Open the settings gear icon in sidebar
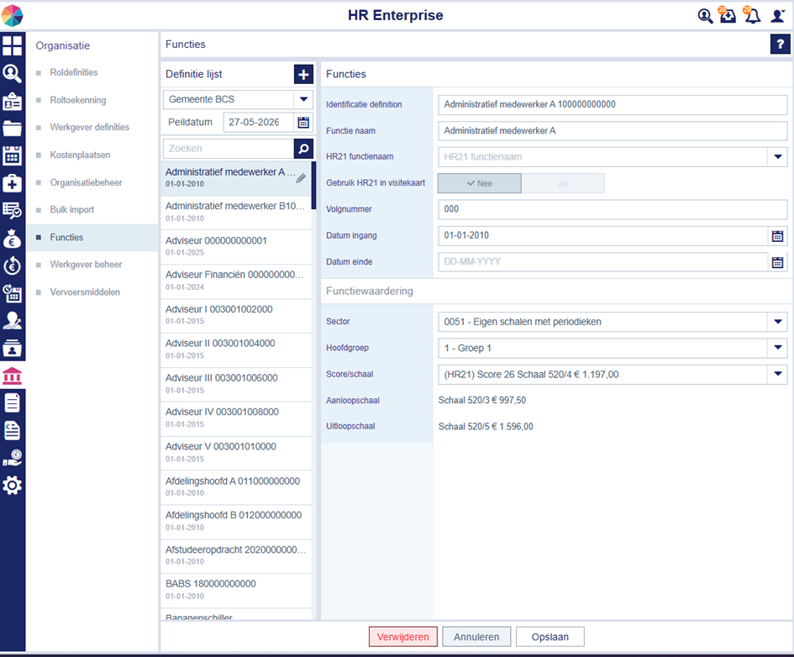The height and width of the screenshot is (657, 794). point(12,486)
